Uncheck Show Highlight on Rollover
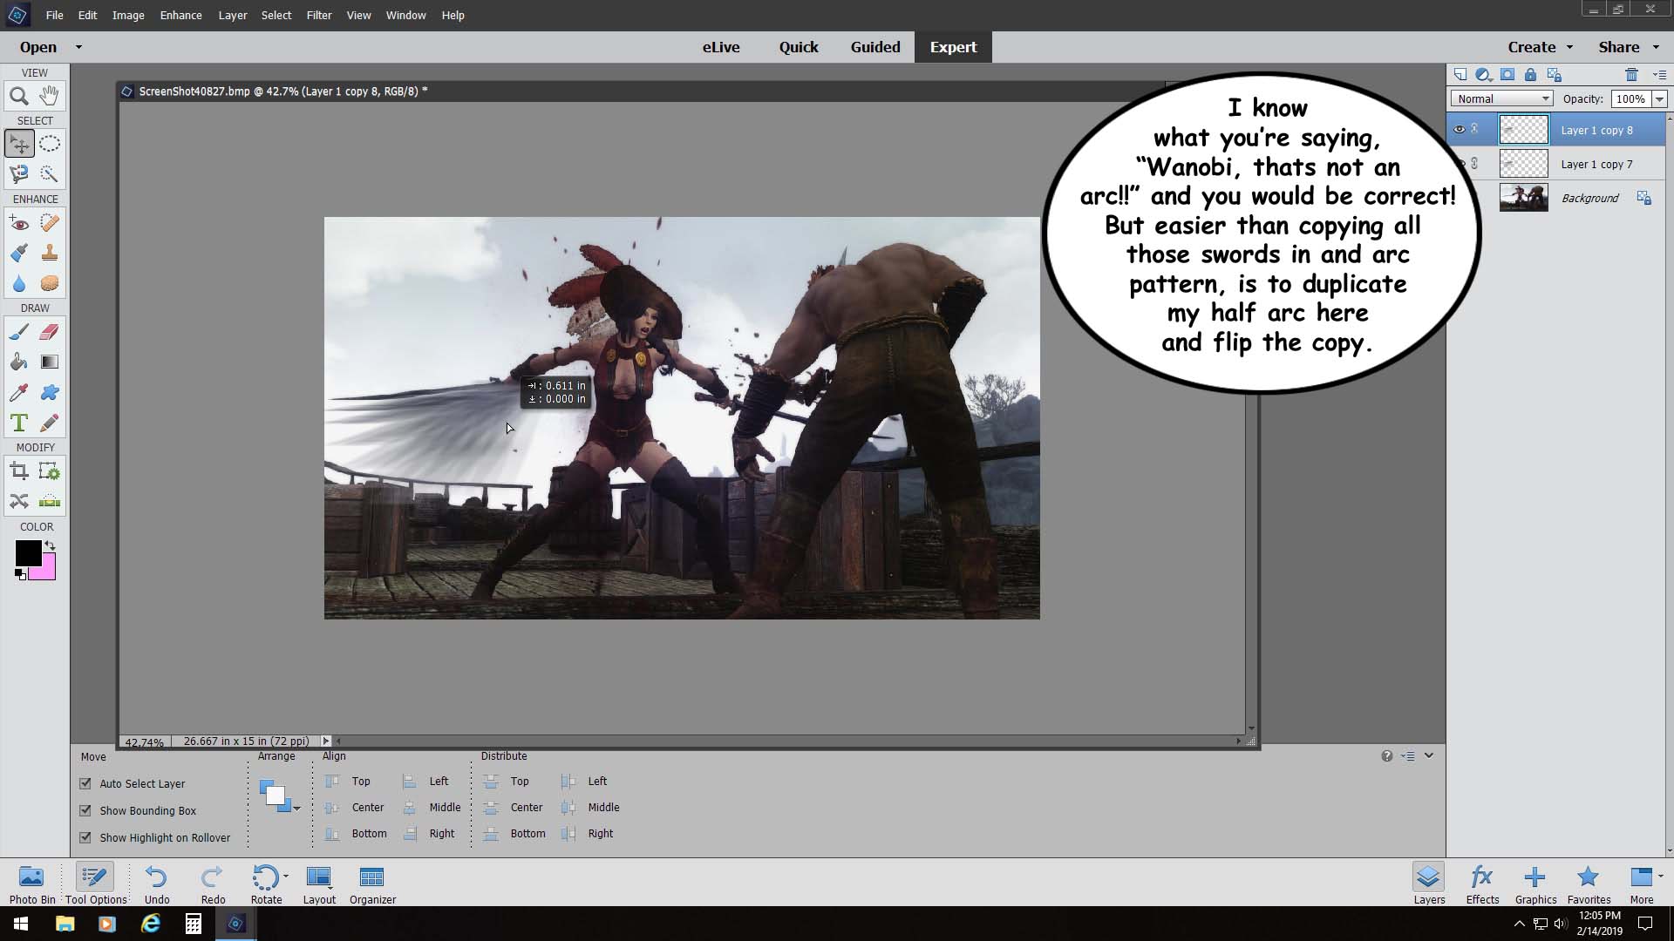Viewport: 1674px width, 941px height. (x=85, y=837)
